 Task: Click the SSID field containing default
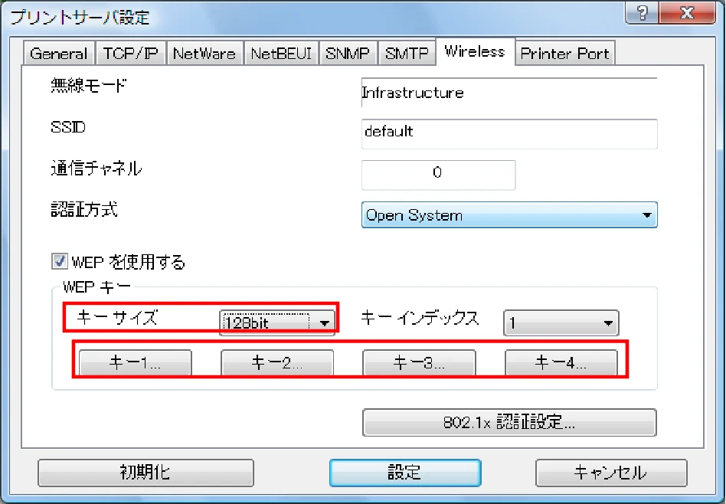pyautogui.click(x=509, y=133)
